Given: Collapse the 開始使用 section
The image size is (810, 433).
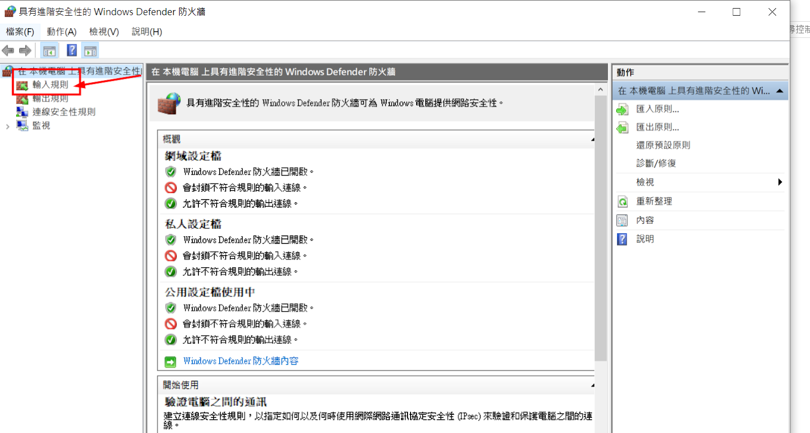Looking at the screenshot, I should click(x=592, y=385).
